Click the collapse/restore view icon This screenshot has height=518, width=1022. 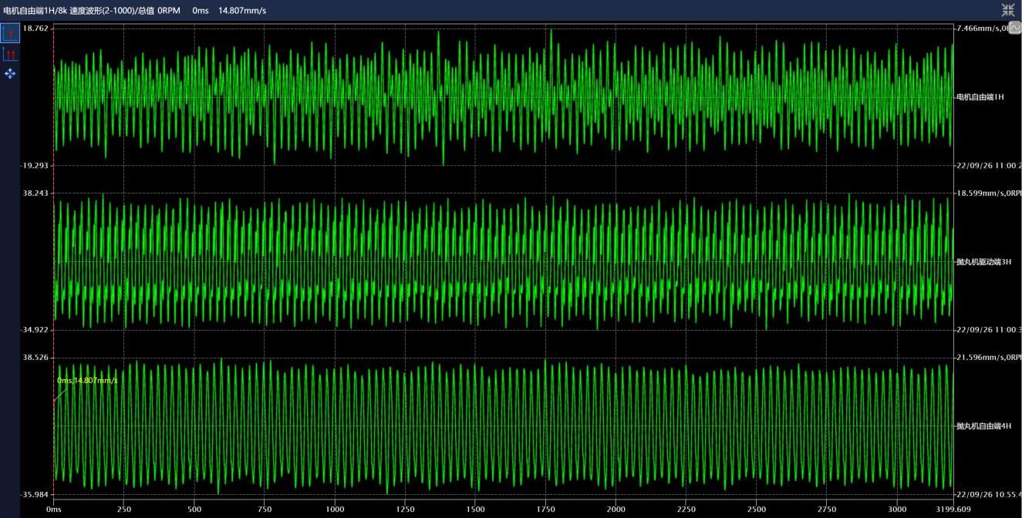(x=1008, y=10)
